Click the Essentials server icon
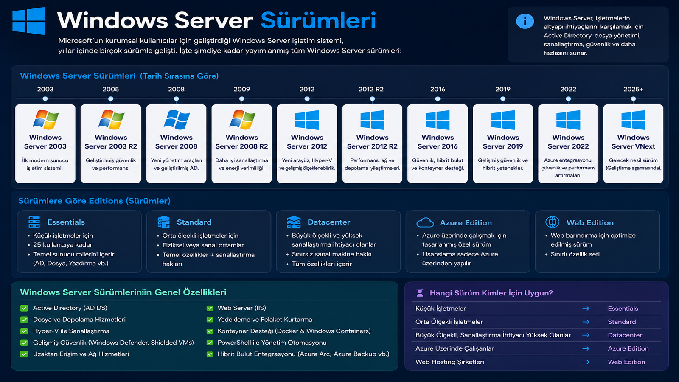Screen dimensions: 679x382 (34, 222)
